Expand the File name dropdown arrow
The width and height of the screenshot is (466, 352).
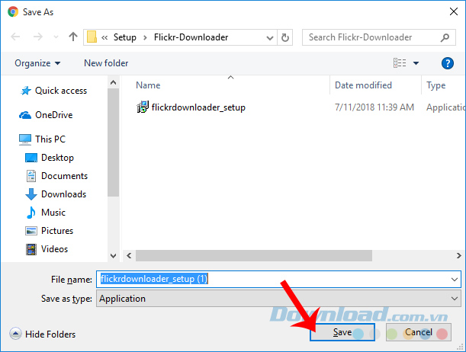pos(455,280)
